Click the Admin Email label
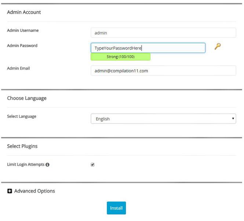Screen dimensions: 244x221 18,68
